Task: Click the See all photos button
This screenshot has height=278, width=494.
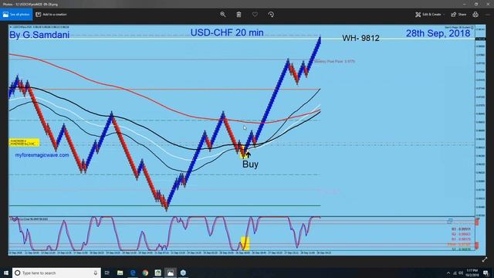Action: (x=16, y=15)
